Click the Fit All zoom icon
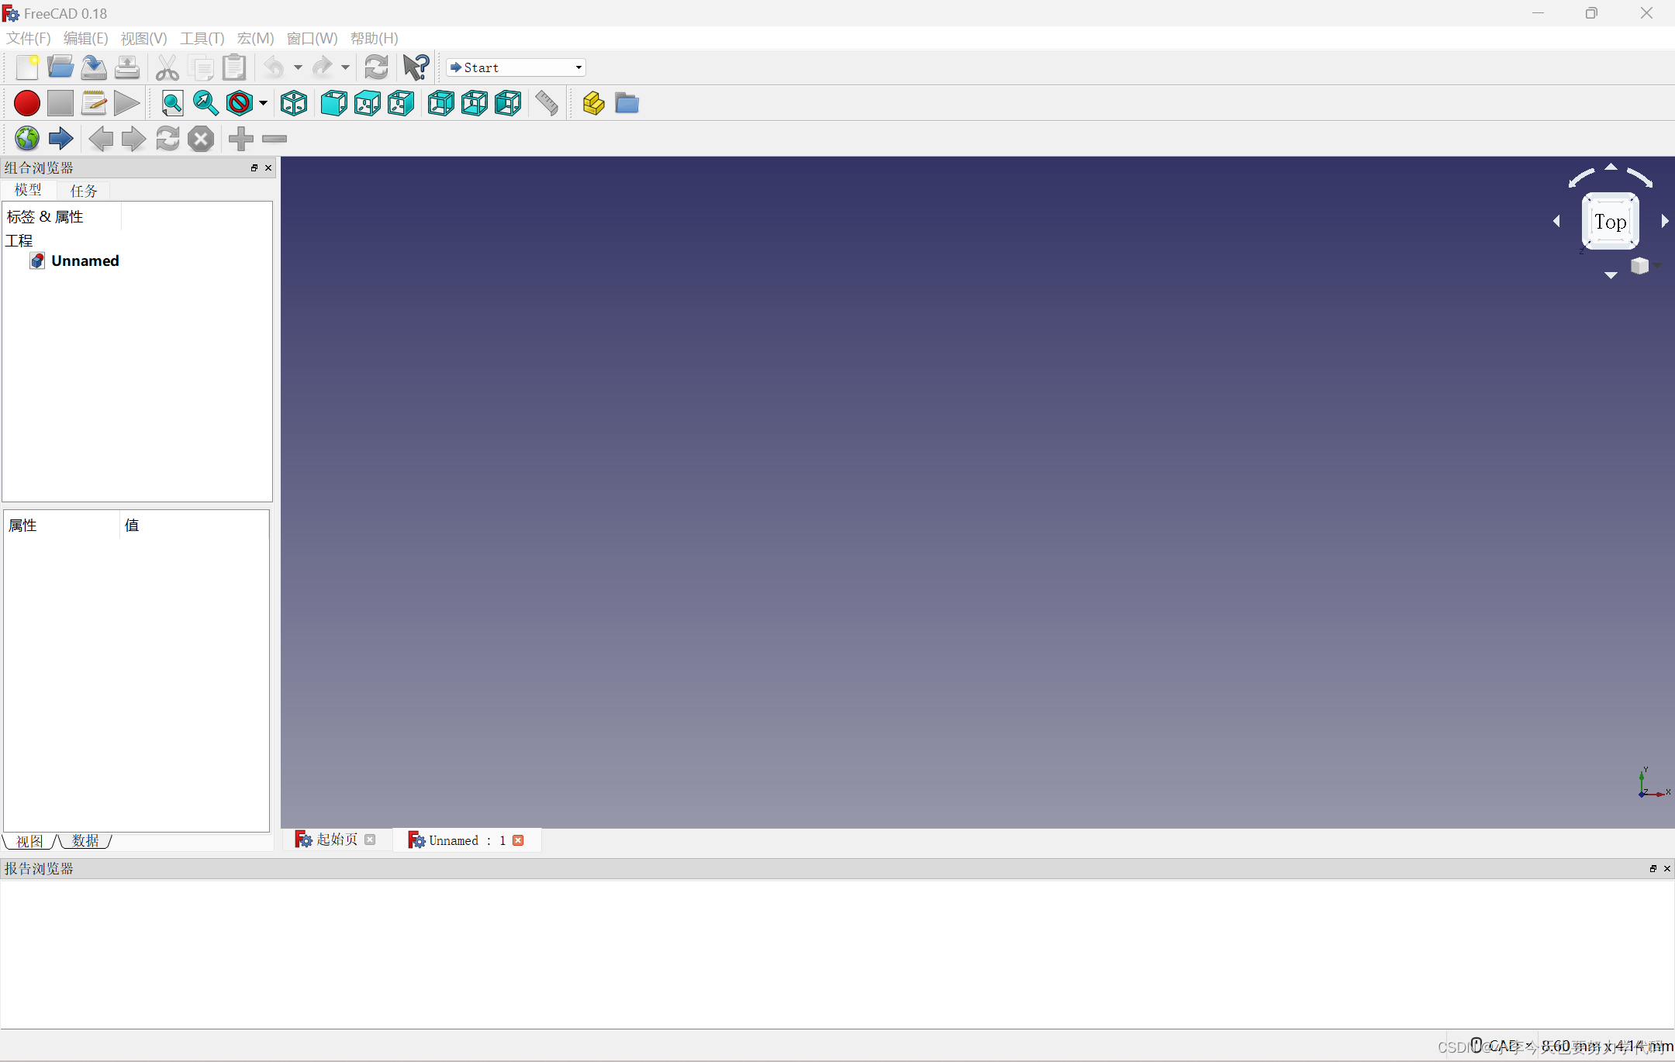Screen dimensions: 1675x1062 point(172,103)
